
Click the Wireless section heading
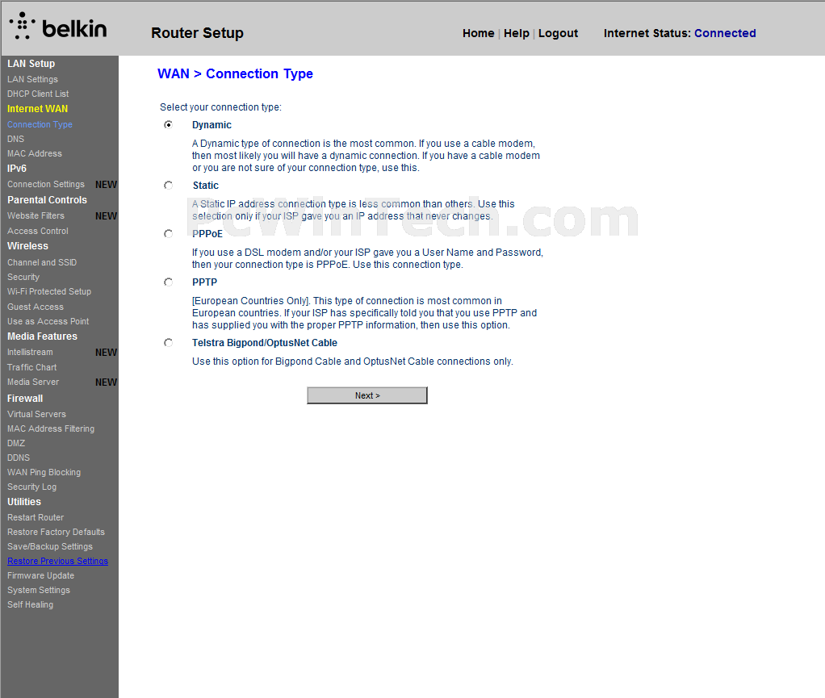coord(28,246)
